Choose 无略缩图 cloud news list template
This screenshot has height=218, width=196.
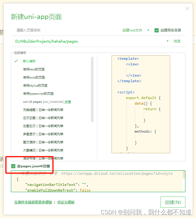[x=43, y=110]
